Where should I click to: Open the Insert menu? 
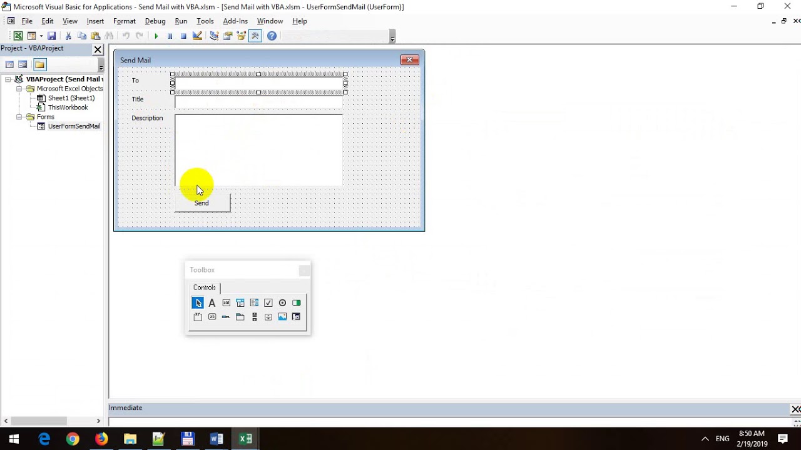click(95, 21)
